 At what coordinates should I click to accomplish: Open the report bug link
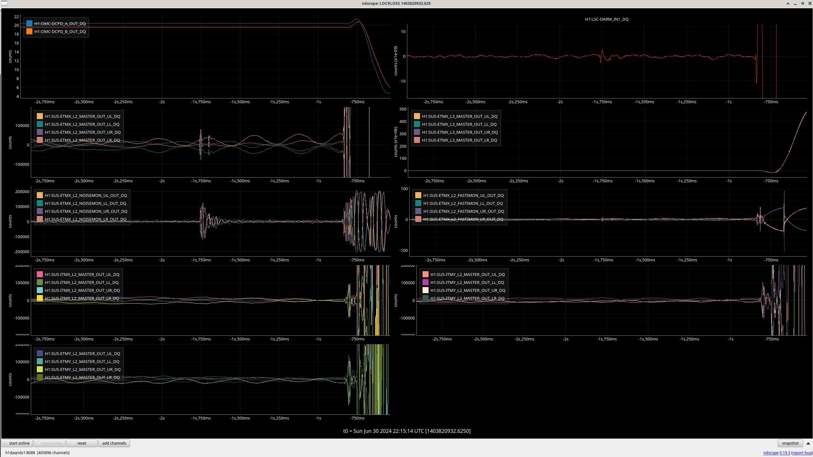coord(802,453)
